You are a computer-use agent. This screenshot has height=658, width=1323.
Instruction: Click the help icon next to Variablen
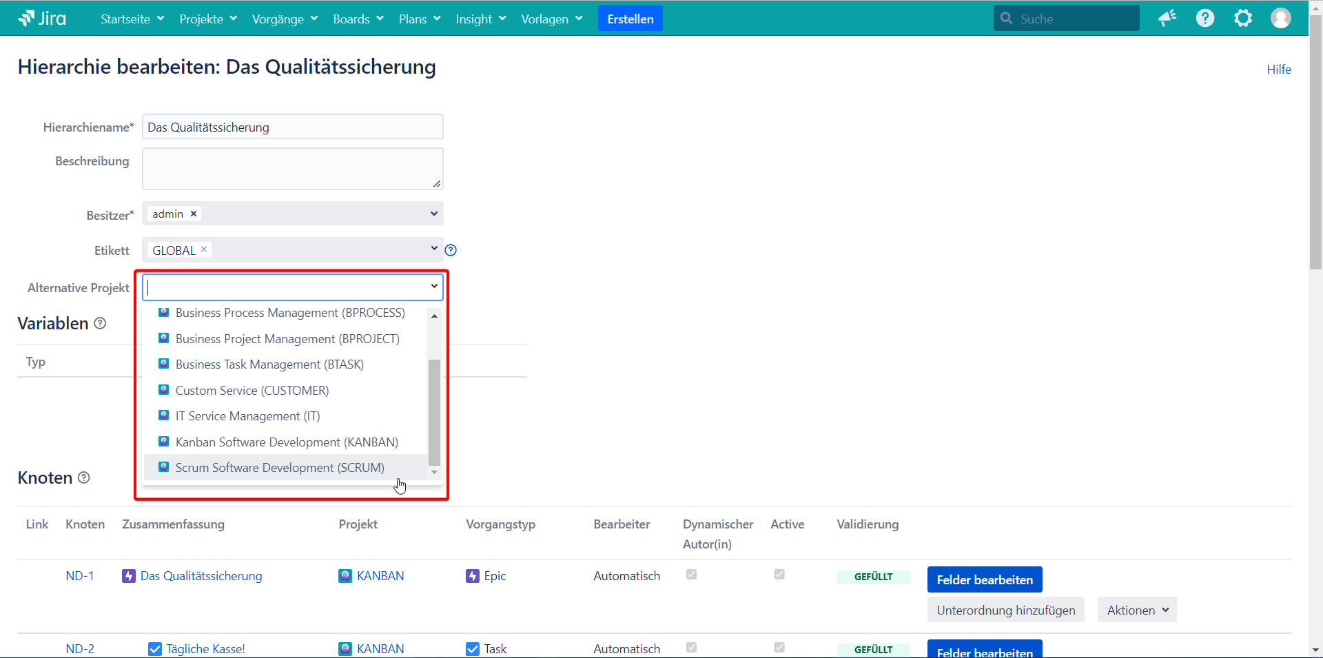tap(100, 323)
